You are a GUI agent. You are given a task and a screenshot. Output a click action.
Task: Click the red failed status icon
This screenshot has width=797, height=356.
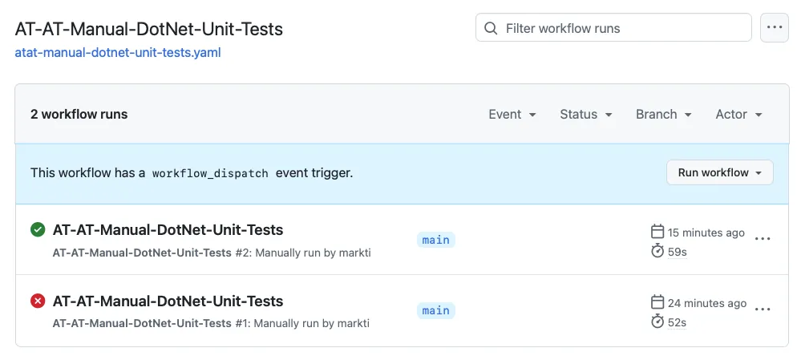pos(38,301)
